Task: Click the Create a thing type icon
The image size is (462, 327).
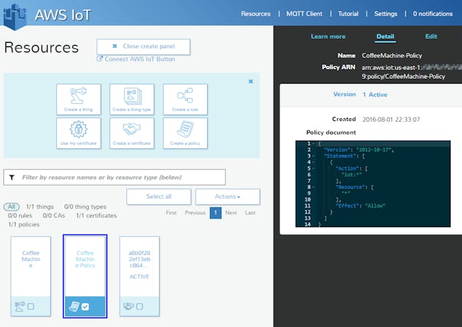Action: coord(132,99)
